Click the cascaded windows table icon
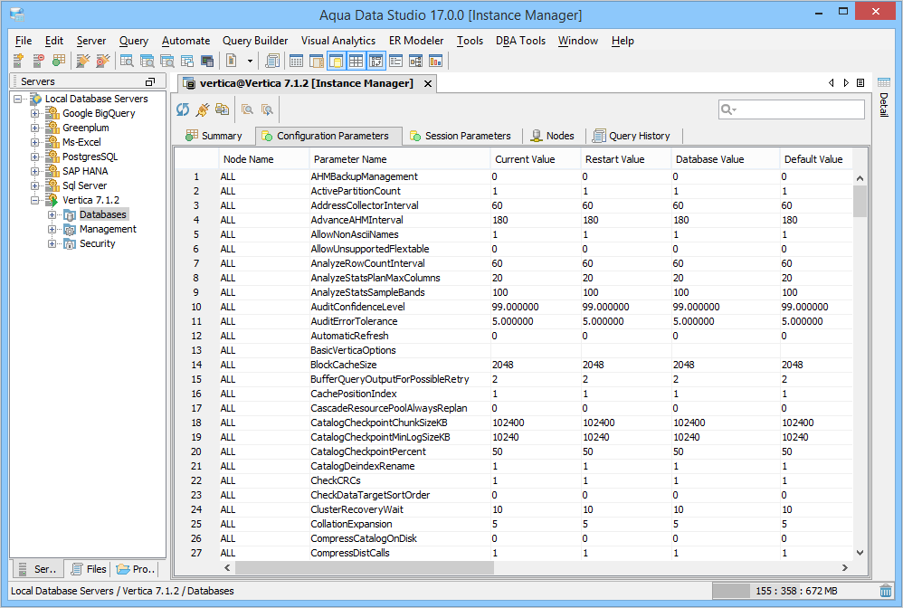 pos(187,61)
